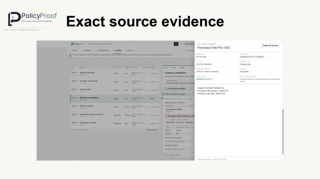Click the DOC-PO-1042 document ID value
Screen dimensions: 320x179
[x=201, y=57]
